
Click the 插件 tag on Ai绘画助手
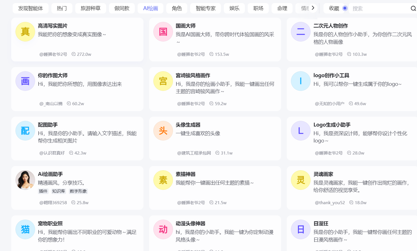[x=43, y=191]
